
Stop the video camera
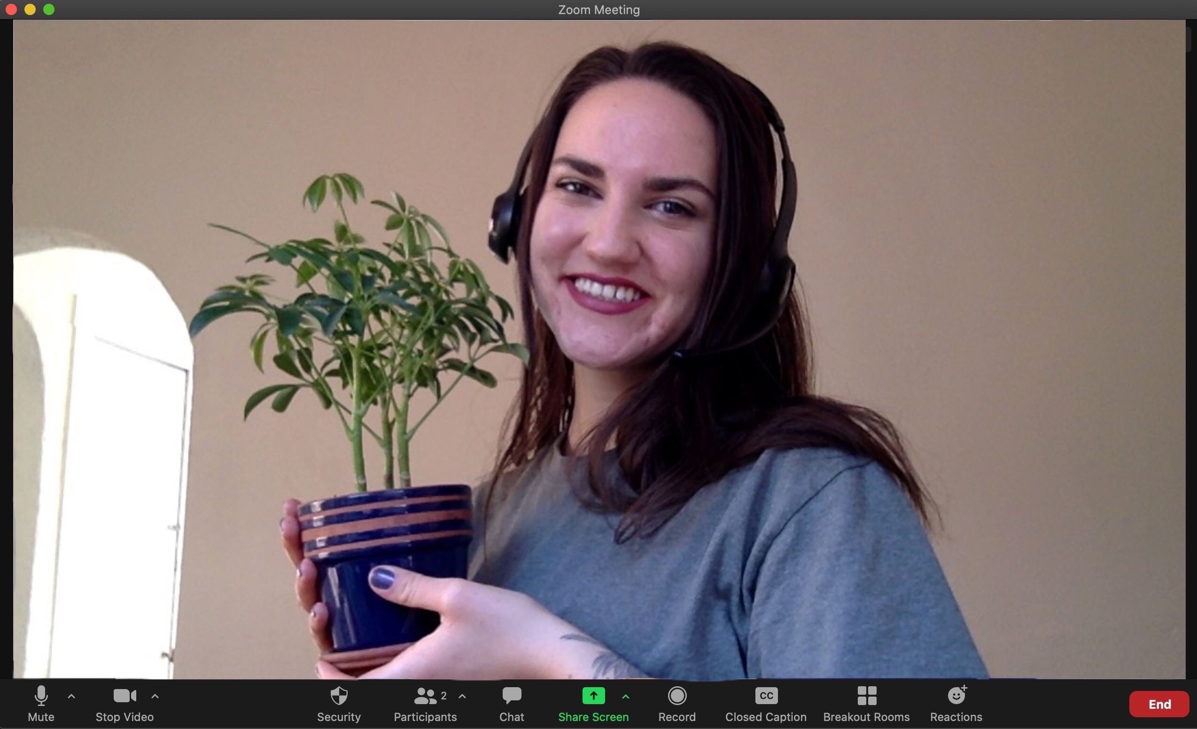[x=124, y=704]
